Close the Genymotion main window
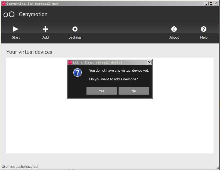The height and width of the screenshot is (170, 220). pos(216,4)
